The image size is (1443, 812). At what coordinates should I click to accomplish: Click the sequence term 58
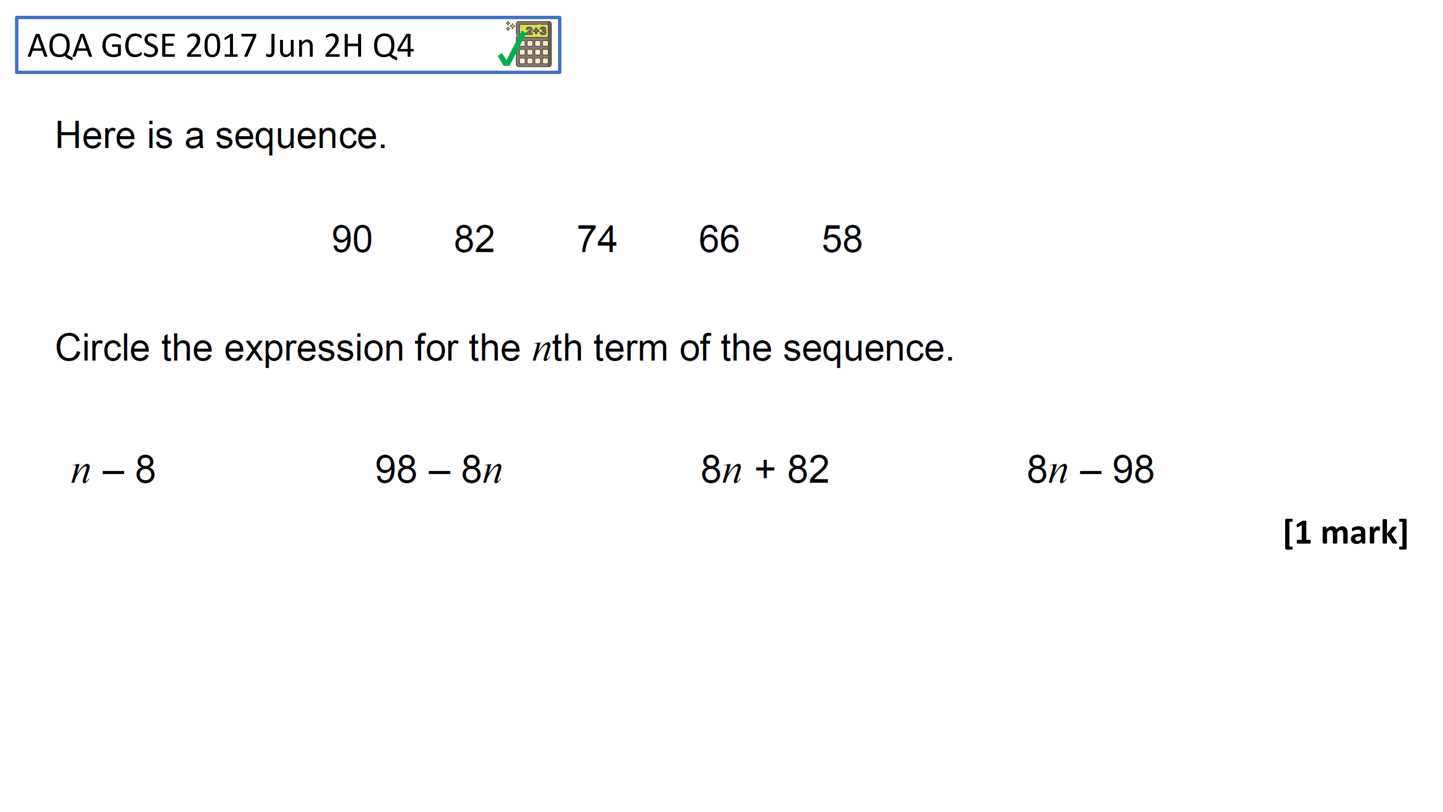click(x=842, y=239)
